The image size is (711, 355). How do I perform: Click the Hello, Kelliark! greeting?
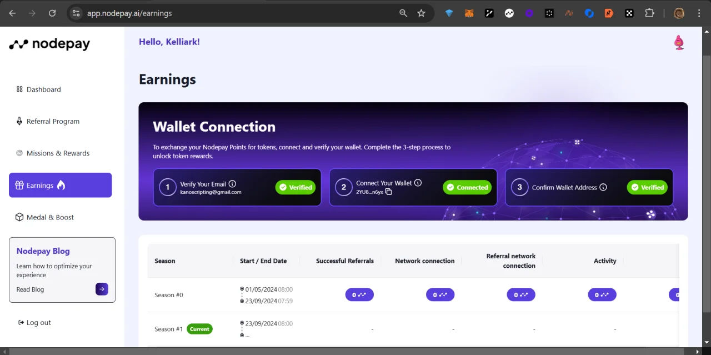169,42
